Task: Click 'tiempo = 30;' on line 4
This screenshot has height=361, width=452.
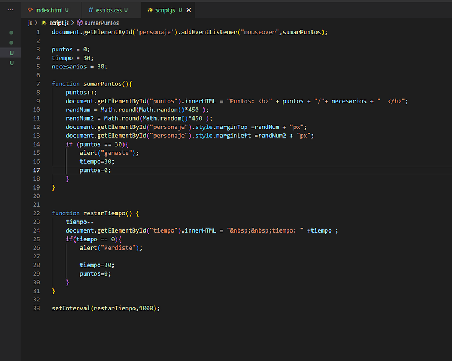Action: 72,58
